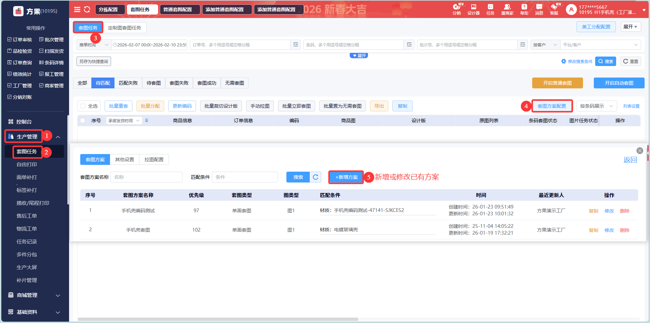The height and width of the screenshot is (323, 650).
Task: Open the 设计器 designer icon
Action: 473,9
